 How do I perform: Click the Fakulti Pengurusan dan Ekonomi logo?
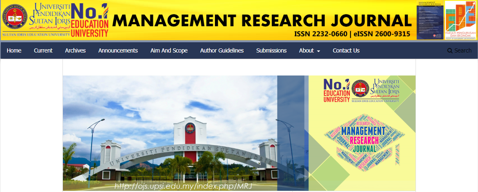(x=461, y=20)
